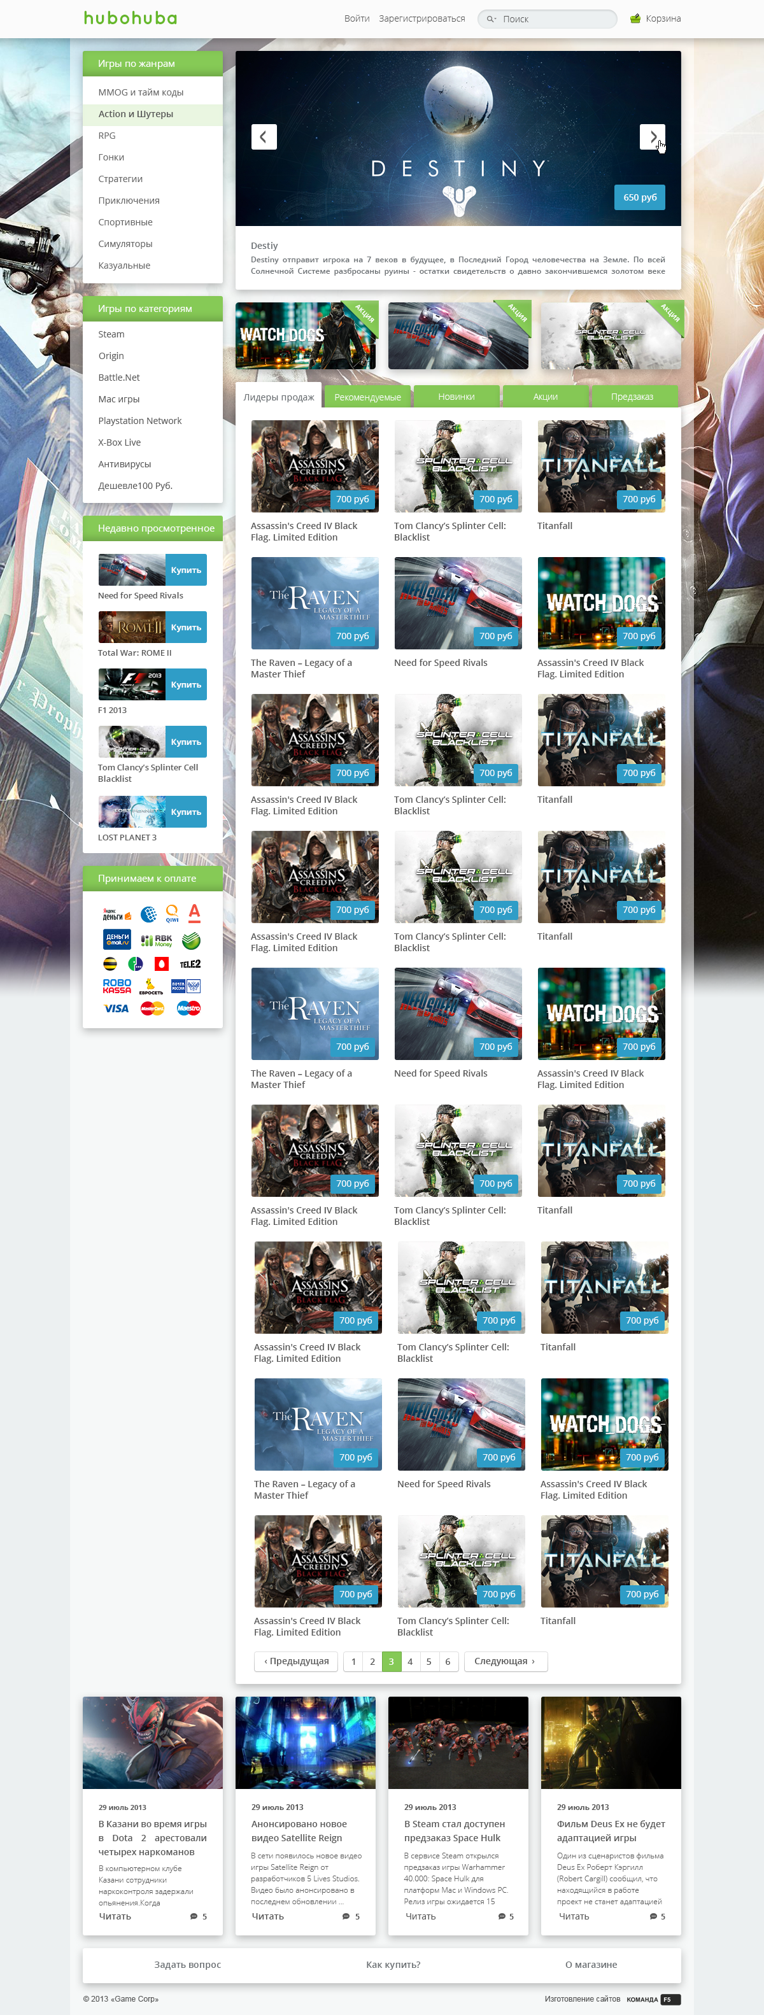Go to previous slide in Destiny banner
This screenshot has width=764, height=2015.
coord(264,137)
